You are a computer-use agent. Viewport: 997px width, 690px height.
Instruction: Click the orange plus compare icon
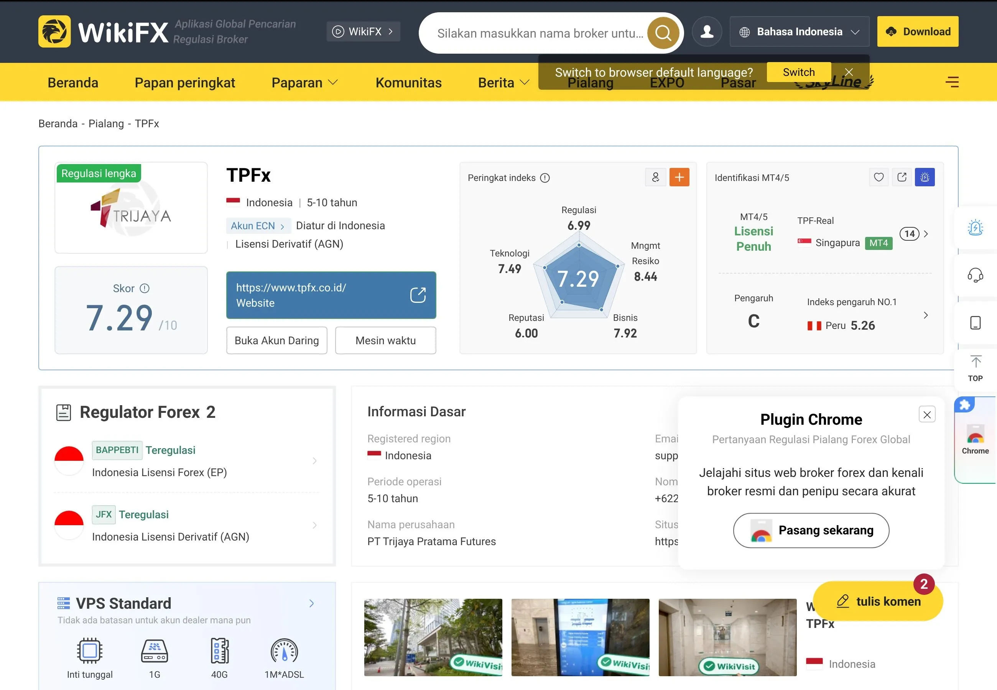[x=679, y=177]
